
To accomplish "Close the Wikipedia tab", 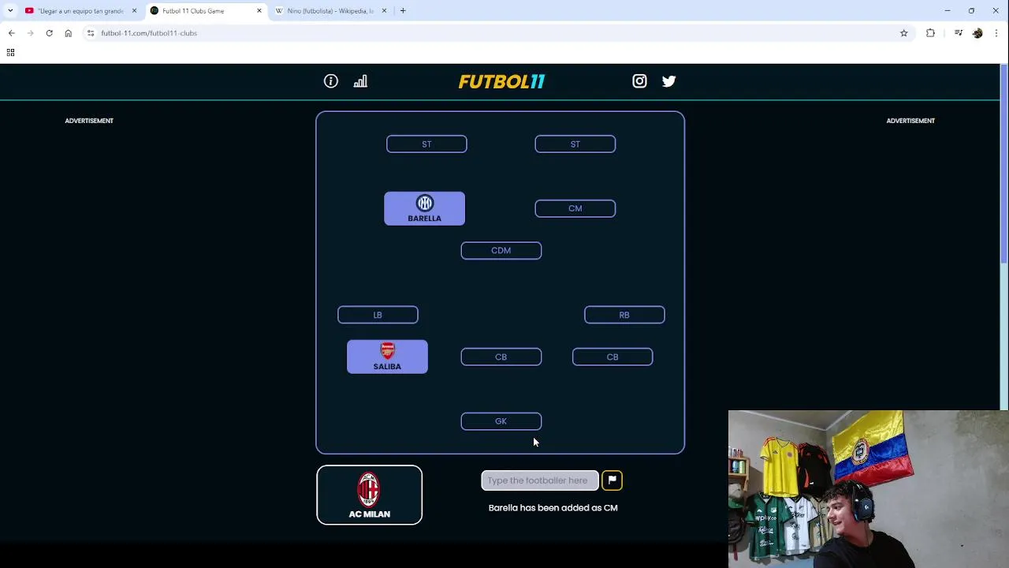I will pyautogui.click(x=384, y=11).
